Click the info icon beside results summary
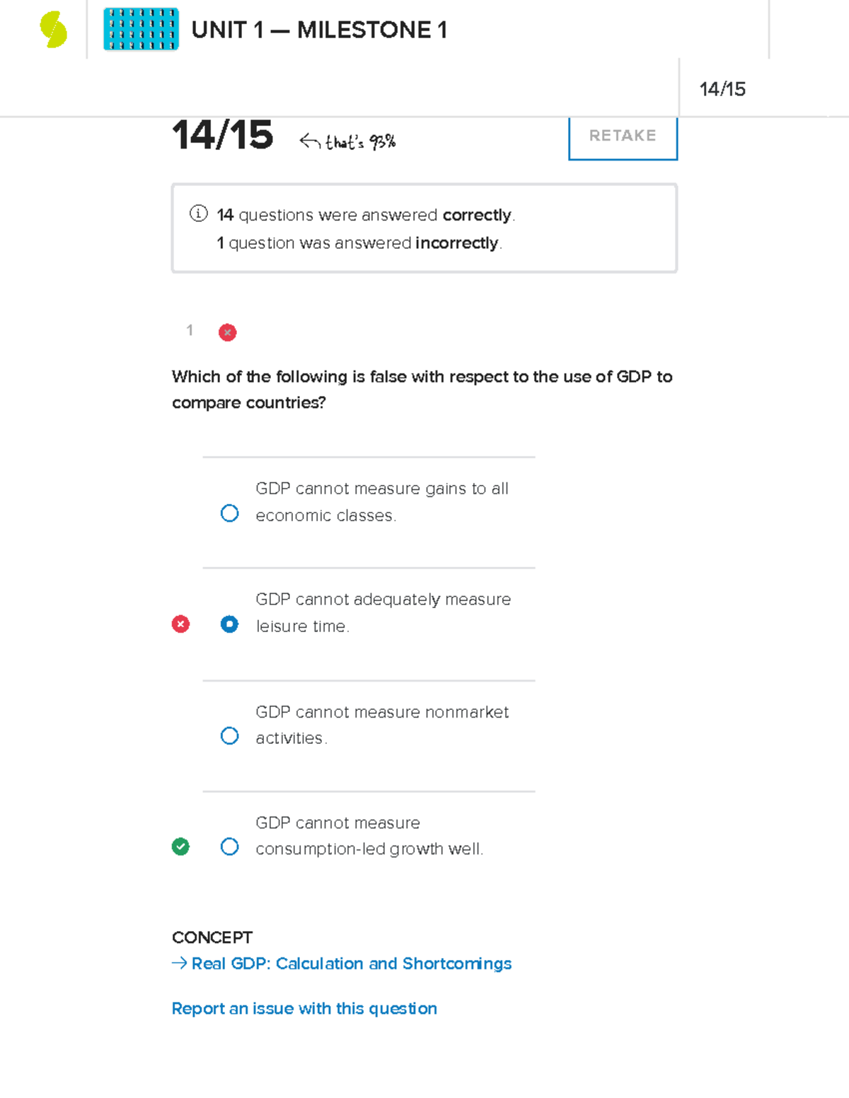Viewport: 849px width, 1098px height. (198, 214)
